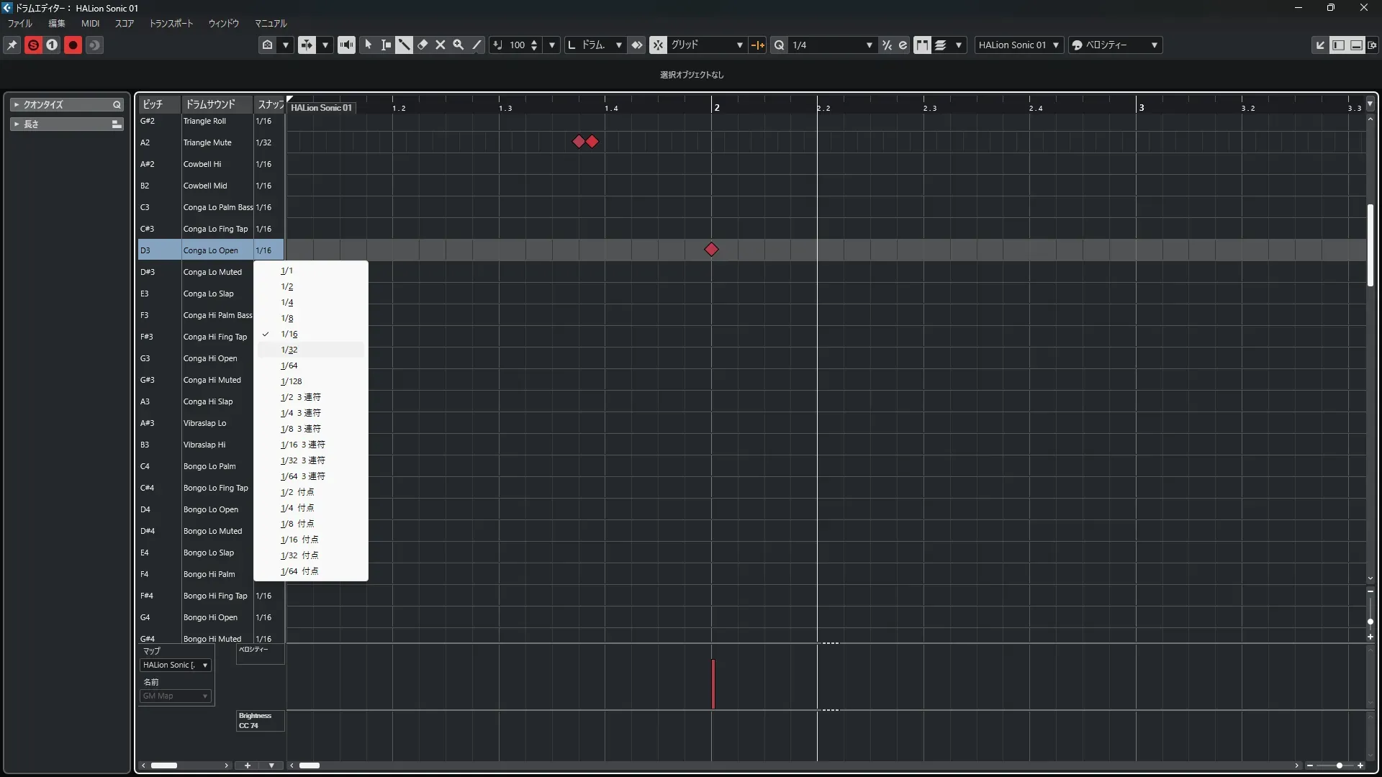Screen dimensions: 1382x777
Task: Select the Zoom magnifier tool
Action: (x=459, y=45)
